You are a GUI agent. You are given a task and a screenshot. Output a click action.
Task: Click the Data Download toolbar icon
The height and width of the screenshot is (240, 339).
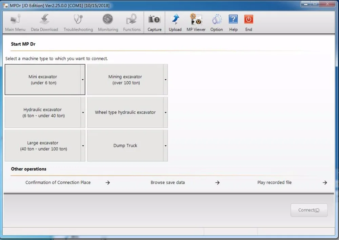[x=44, y=22]
